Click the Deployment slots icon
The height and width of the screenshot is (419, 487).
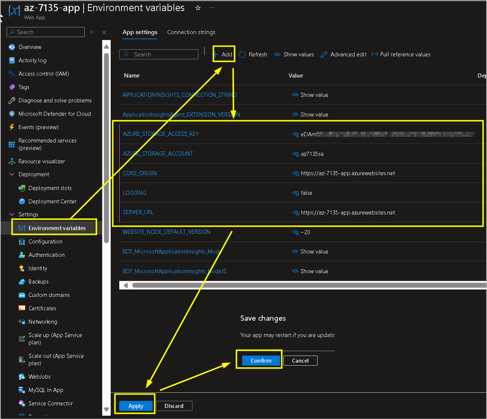22,188
